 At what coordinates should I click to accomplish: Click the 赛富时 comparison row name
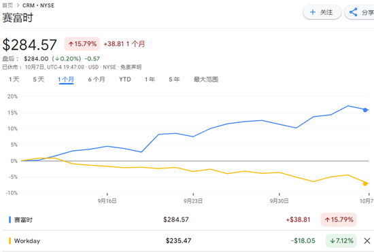pos(23,219)
